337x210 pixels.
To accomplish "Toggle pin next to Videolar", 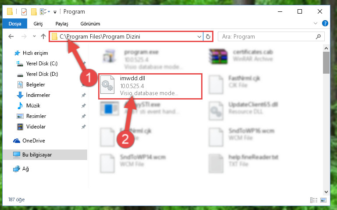I will click(84, 127).
